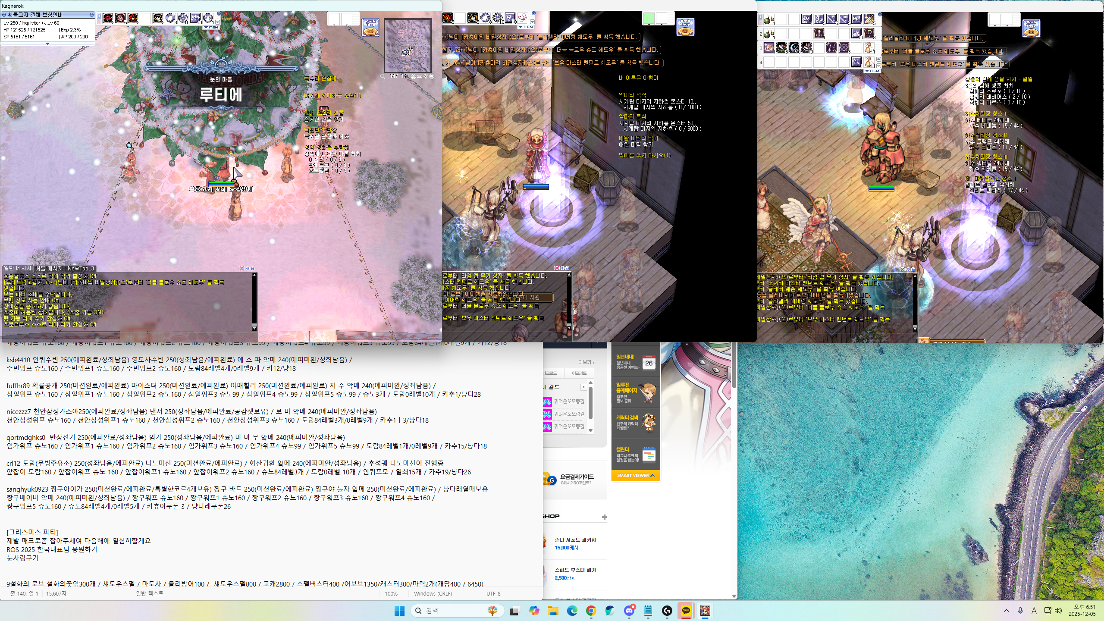This screenshot has height=621, width=1104.
Task: Click the first skill icon in the hotkey bar
Action: (108, 18)
